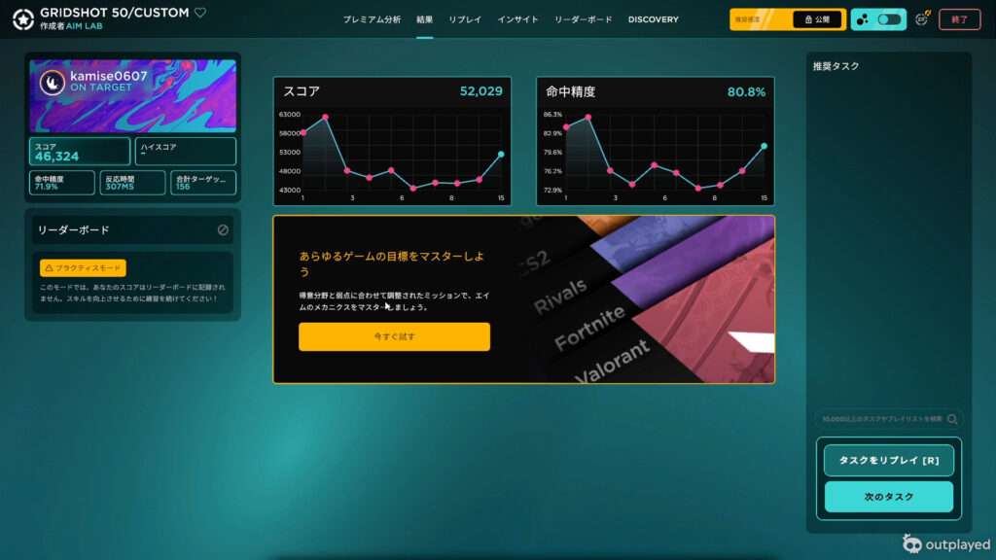
Task: Click the search magnifier icon in task search
Action: 952,419
